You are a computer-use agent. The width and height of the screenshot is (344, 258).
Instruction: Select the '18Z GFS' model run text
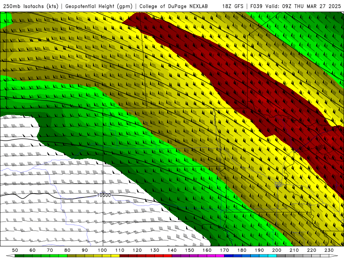coord(233,6)
